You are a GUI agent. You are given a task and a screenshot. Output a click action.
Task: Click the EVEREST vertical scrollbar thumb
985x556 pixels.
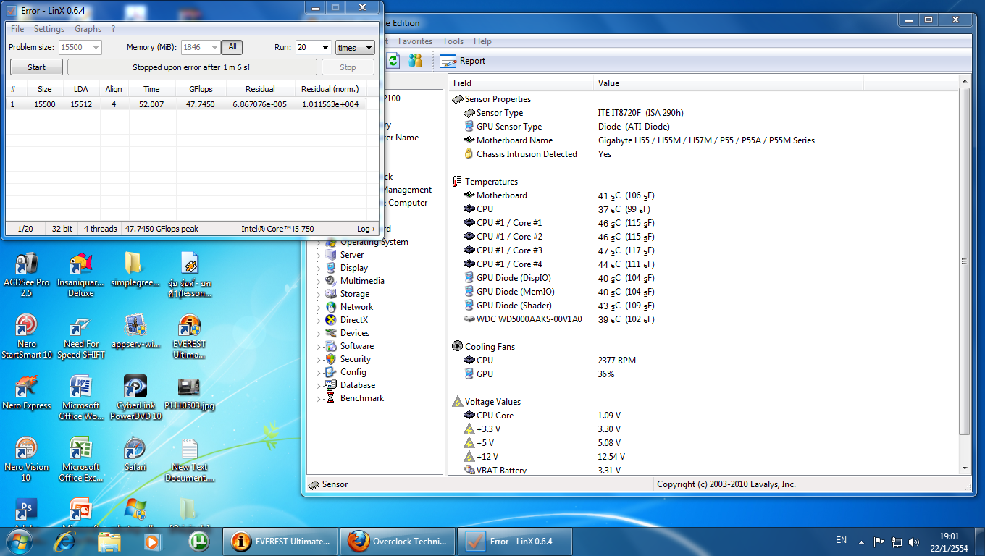[964, 261]
